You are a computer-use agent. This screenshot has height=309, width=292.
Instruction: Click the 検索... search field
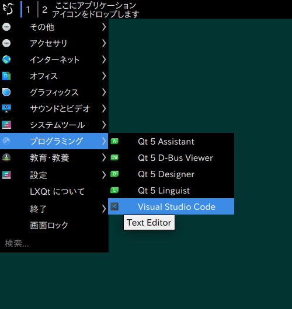[54, 244]
